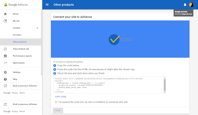
Task: Click the Performance reports chart icon
Action: pos(5,56)
